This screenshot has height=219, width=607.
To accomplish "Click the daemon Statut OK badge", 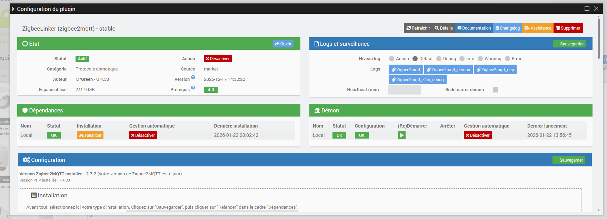I will (x=339, y=135).
